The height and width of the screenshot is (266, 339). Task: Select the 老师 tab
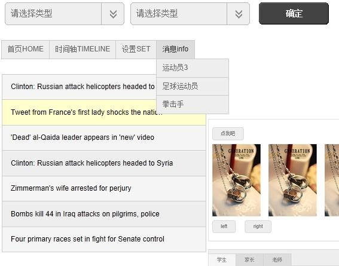(277, 260)
